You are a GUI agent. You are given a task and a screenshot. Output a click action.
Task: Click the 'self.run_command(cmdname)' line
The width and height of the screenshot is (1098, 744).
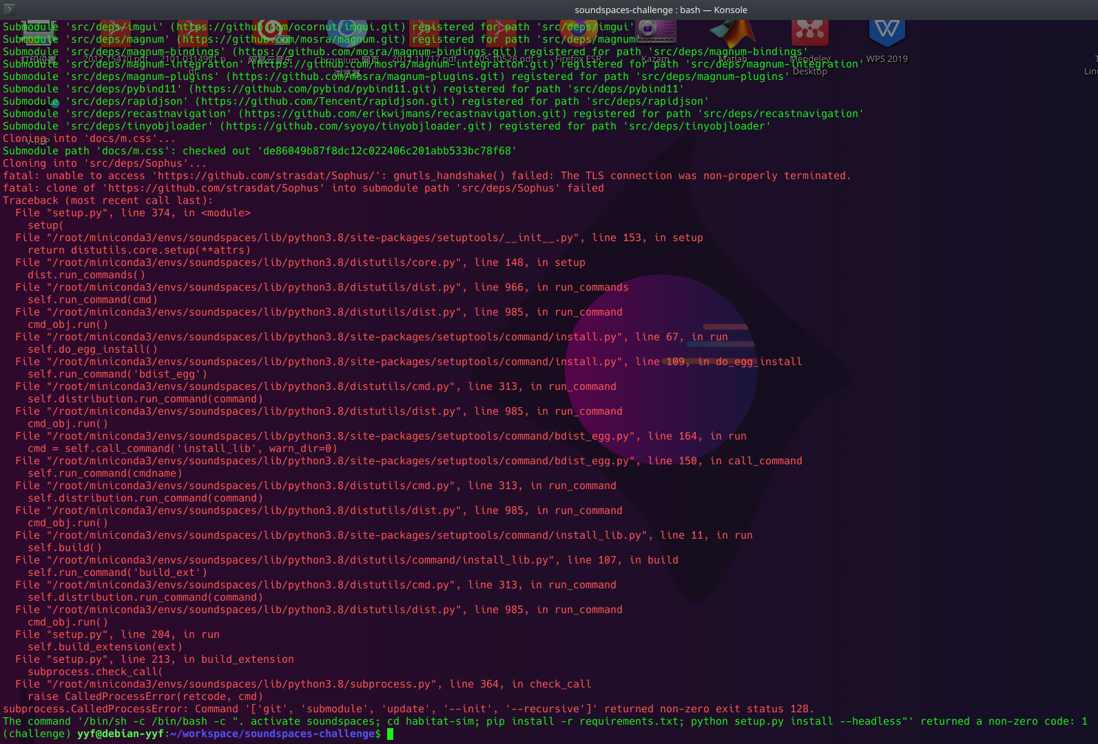pos(105,473)
